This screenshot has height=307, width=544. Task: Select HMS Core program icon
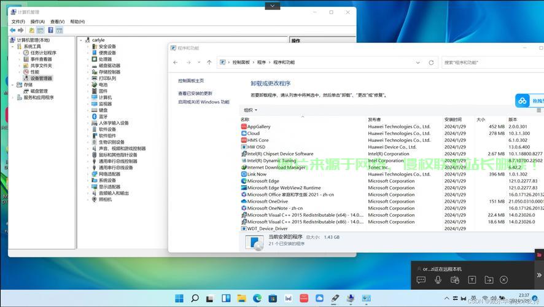(x=244, y=140)
